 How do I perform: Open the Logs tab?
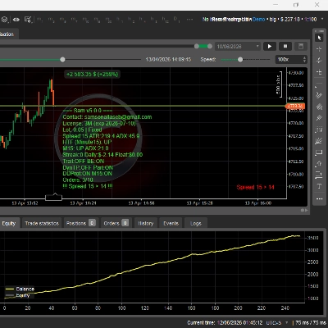pos(196,223)
